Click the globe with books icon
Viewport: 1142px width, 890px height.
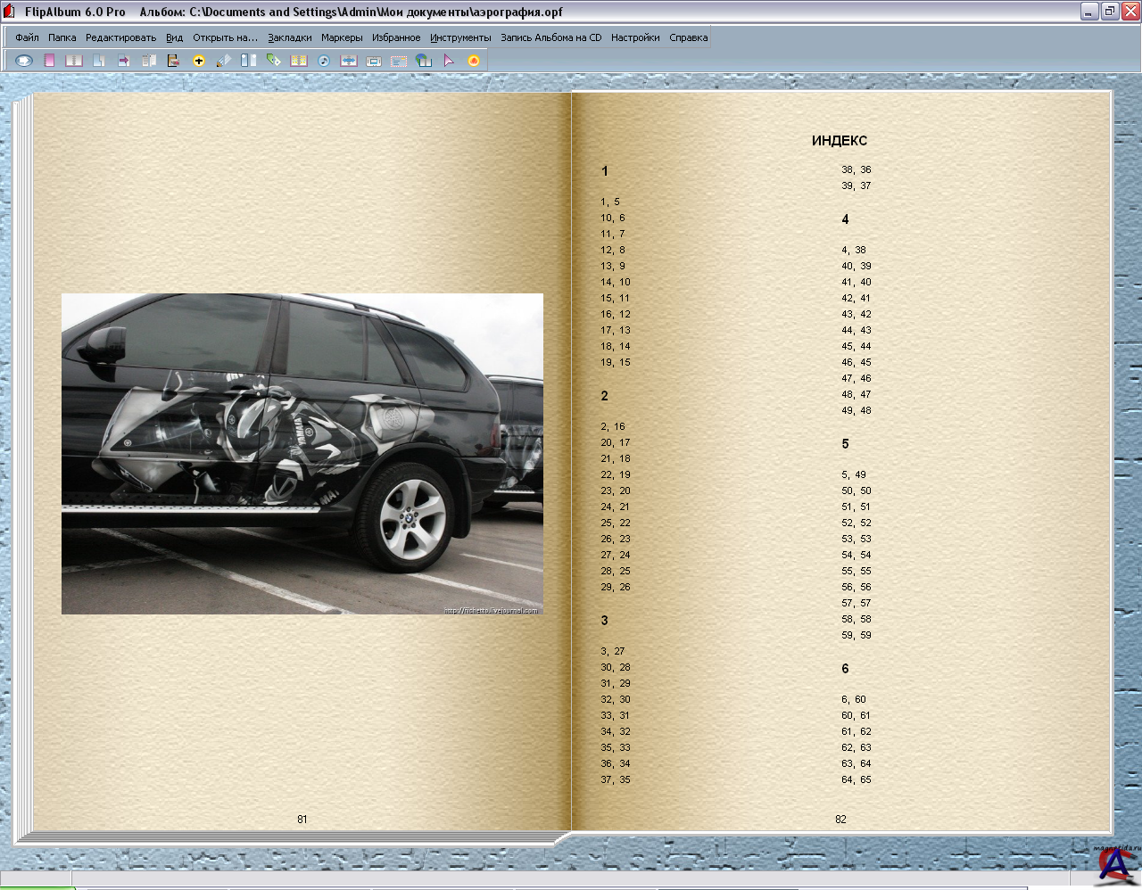[x=424, y=61]
